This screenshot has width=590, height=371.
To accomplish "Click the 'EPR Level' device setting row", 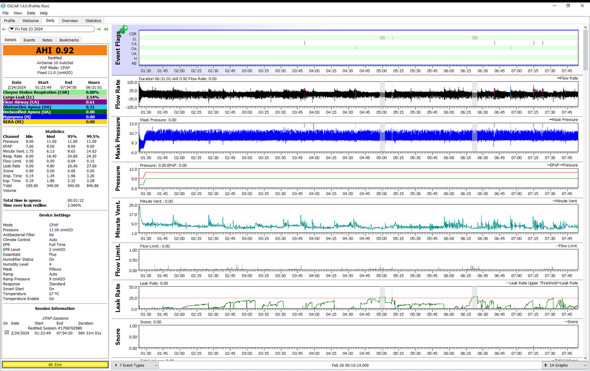I will coord(55,249).
